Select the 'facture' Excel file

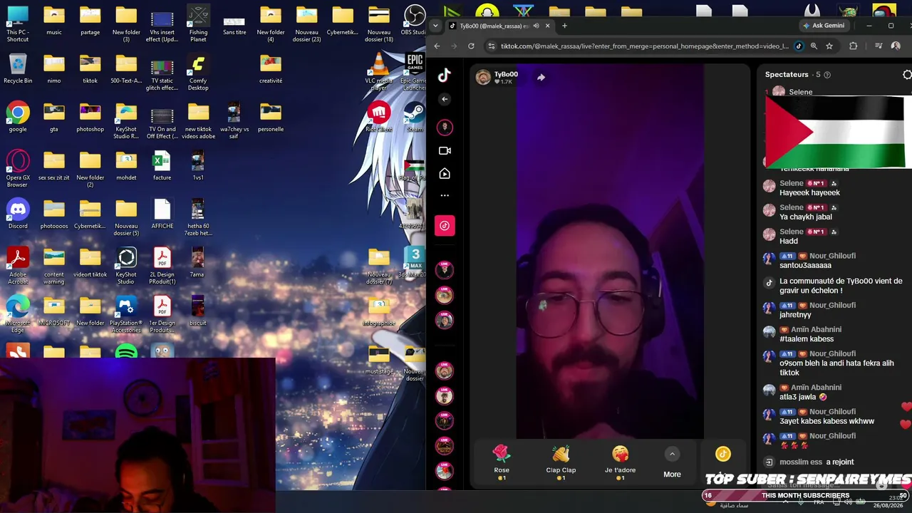click(x=162, y=165)
